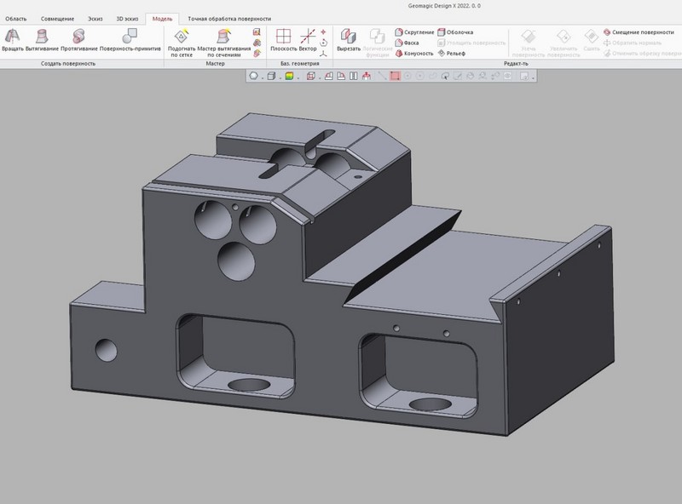Image resolution: width=682 pixels, height=504 pixels.
Task: Add reference coordinate system icon
Action: (x=323, y=54)
